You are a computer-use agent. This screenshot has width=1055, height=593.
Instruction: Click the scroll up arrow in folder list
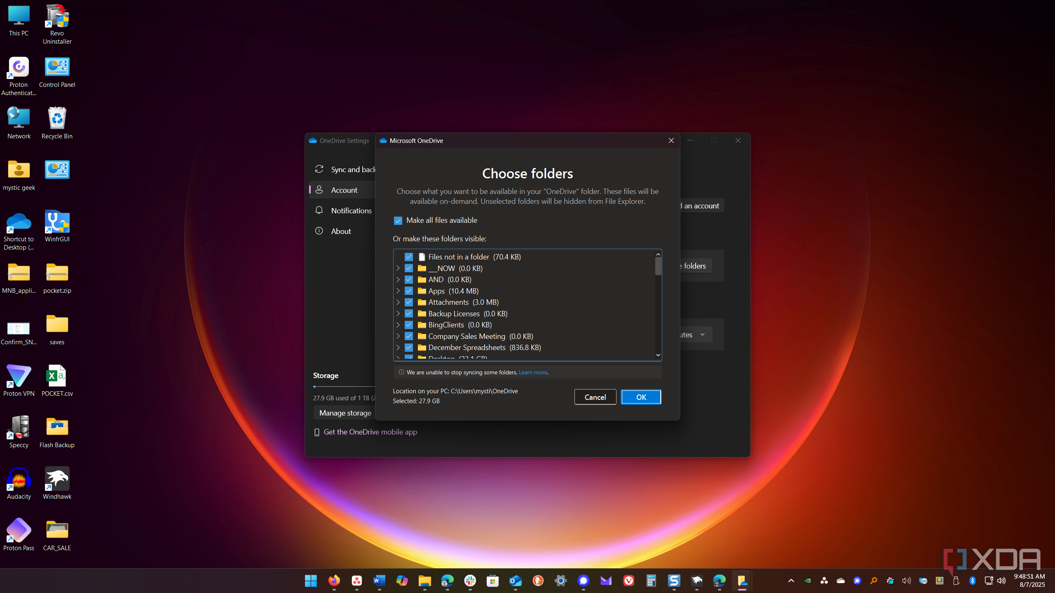pos(658,254)
